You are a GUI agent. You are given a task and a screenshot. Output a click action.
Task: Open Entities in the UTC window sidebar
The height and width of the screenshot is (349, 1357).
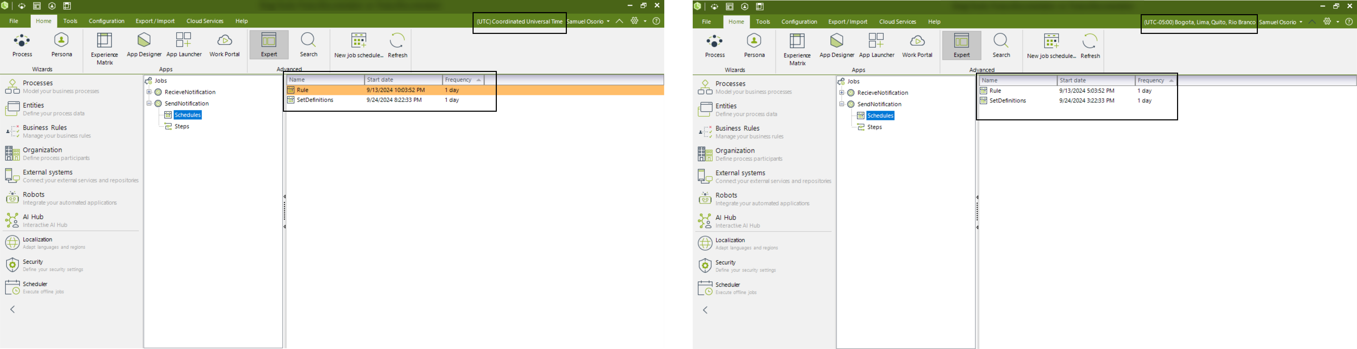pyautogui.click(x=71, y=109)
